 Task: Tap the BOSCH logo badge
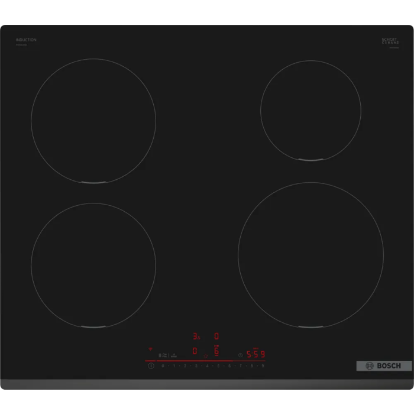coord(384,366)
